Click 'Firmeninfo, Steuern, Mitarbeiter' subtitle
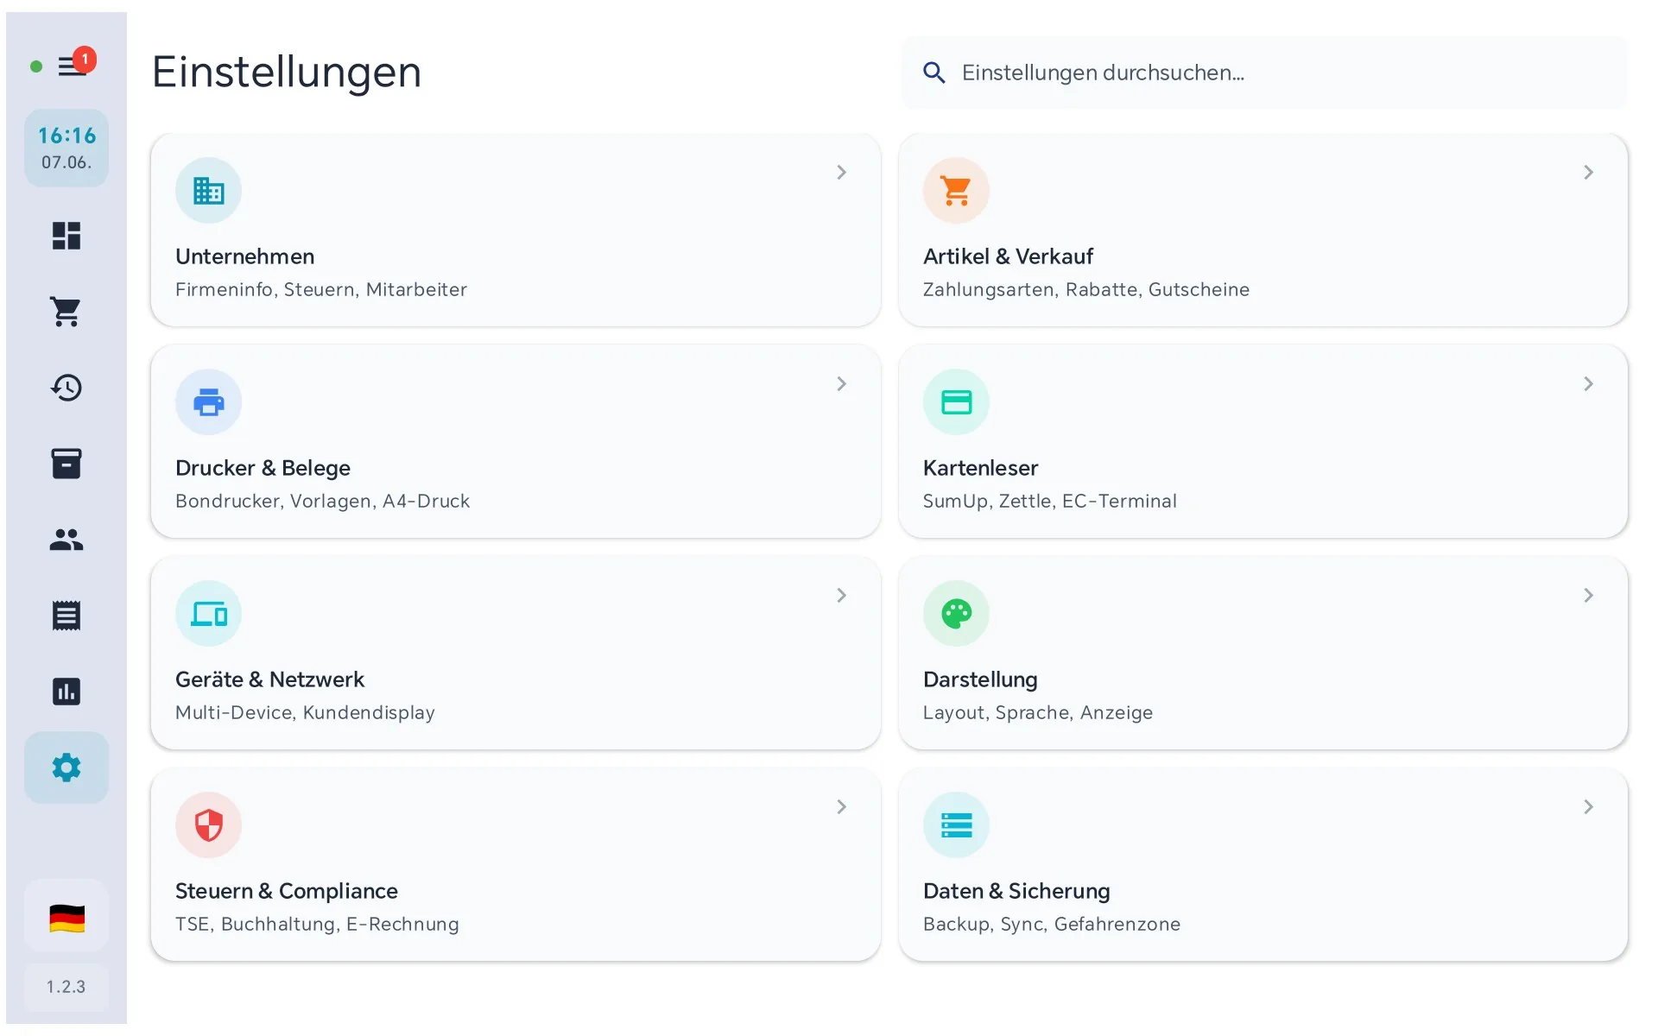This screenshot has height=1036, width=1658. [321, 290]
